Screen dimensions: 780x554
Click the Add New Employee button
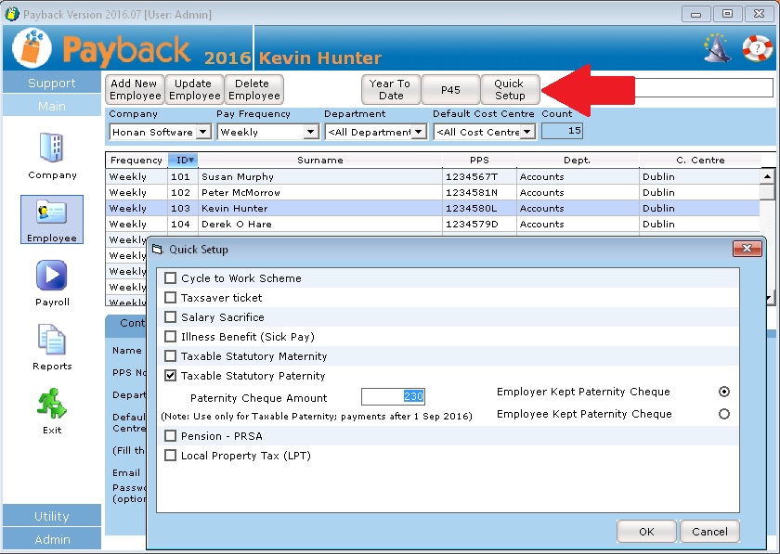pos(135,90)
